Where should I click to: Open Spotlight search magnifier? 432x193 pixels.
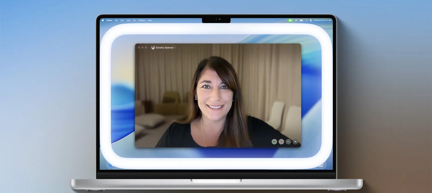(306, 20)
